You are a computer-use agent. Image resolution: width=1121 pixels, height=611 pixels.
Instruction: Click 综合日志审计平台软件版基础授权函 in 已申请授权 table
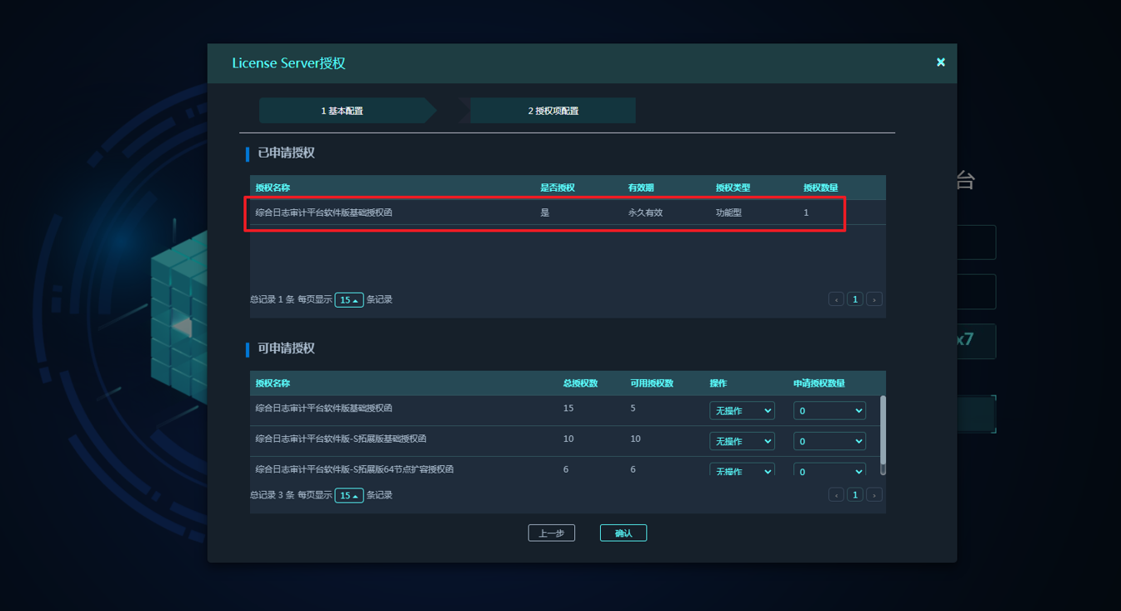point(323,213)
